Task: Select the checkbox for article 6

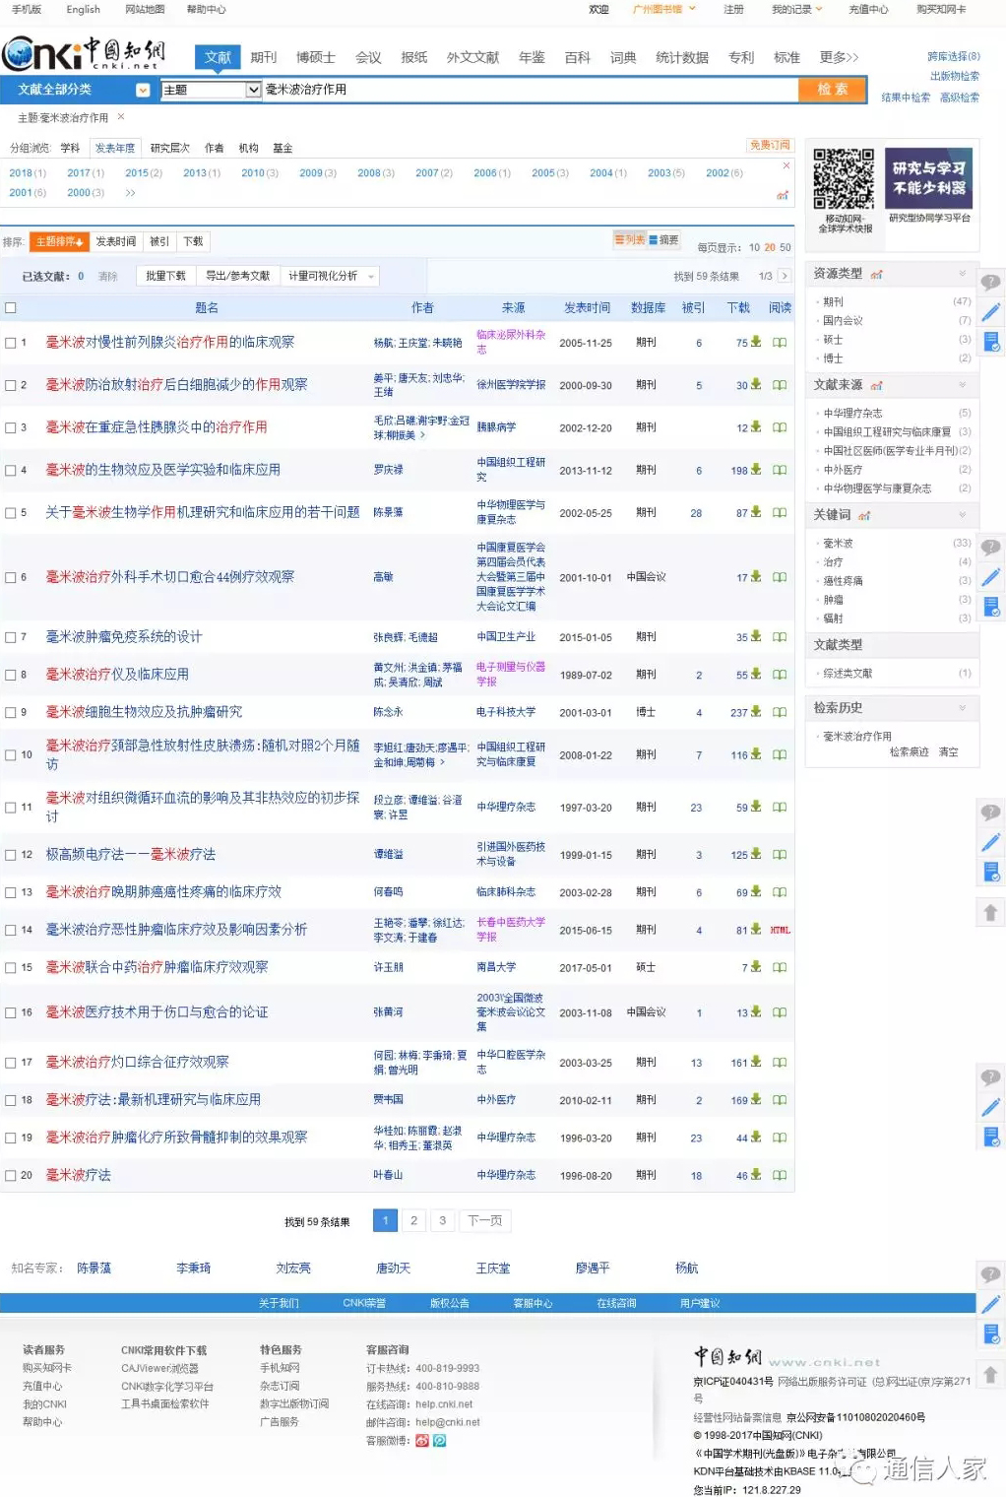Action: coord(11,577)
